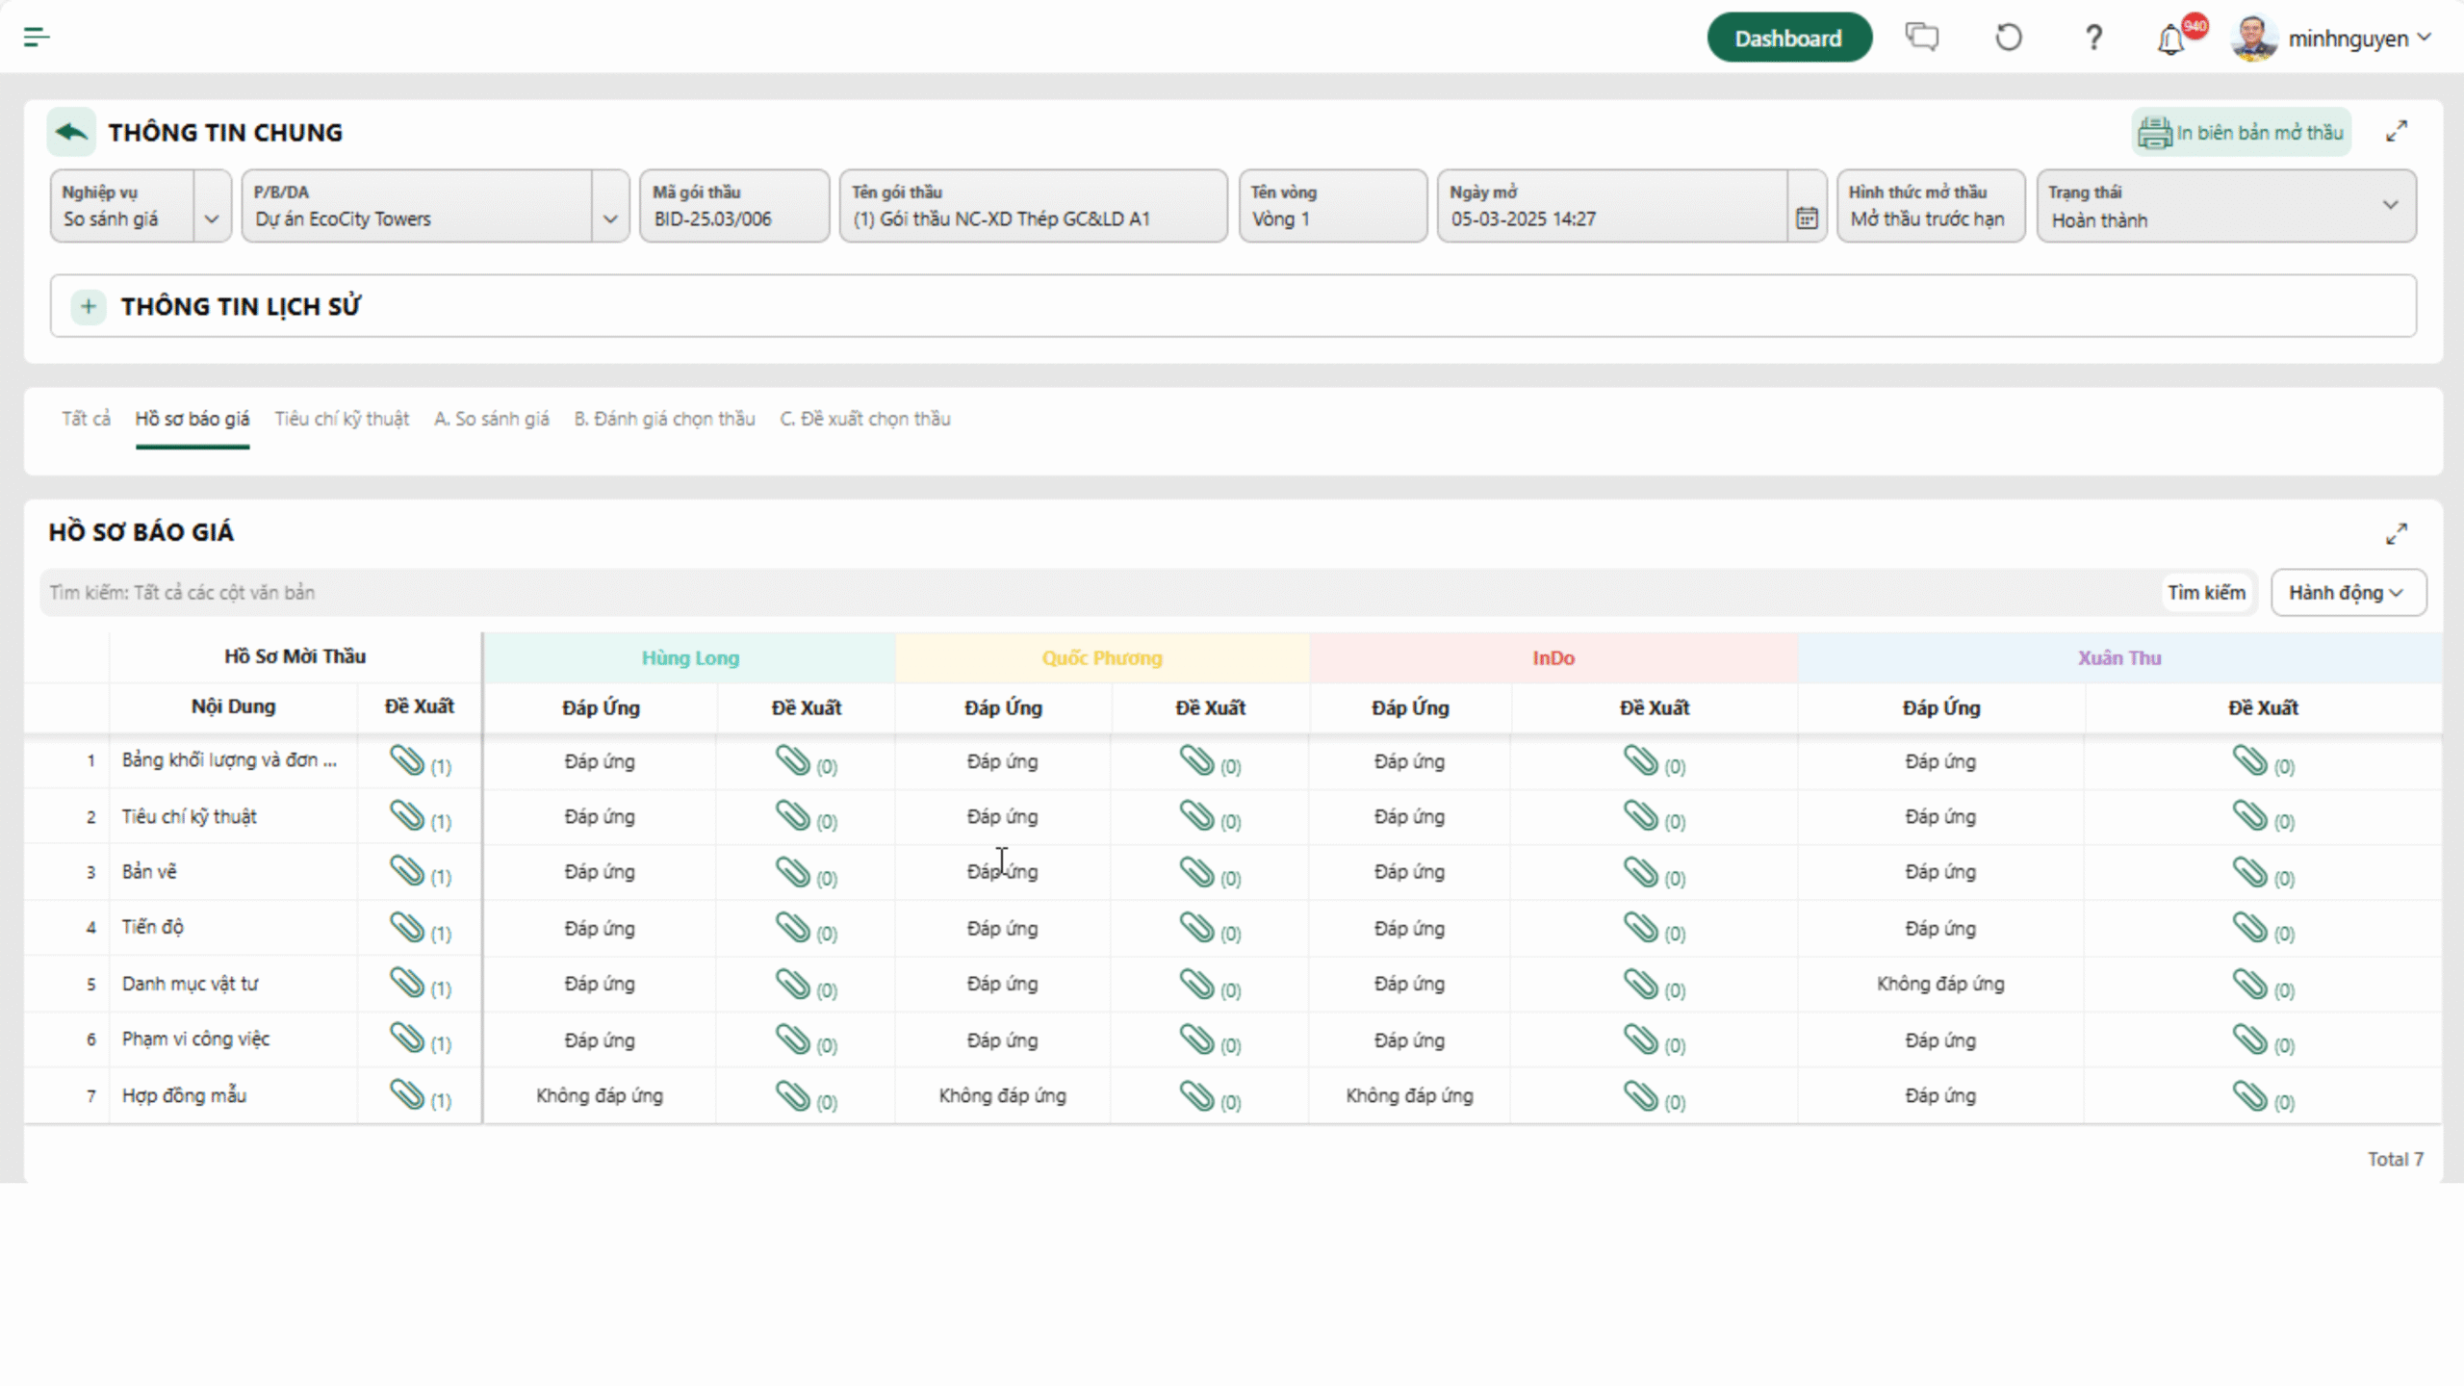Open the Hành động dropdown menu
The height and width of the screenshot is (1386, 2464).
pyautogui.click(x=2347, y=592)
